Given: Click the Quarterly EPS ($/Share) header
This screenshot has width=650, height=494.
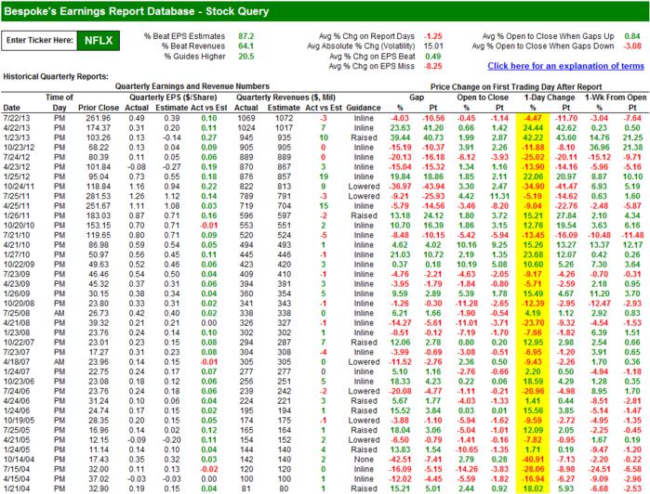Looking at the screenshot, I should (173, 97).
